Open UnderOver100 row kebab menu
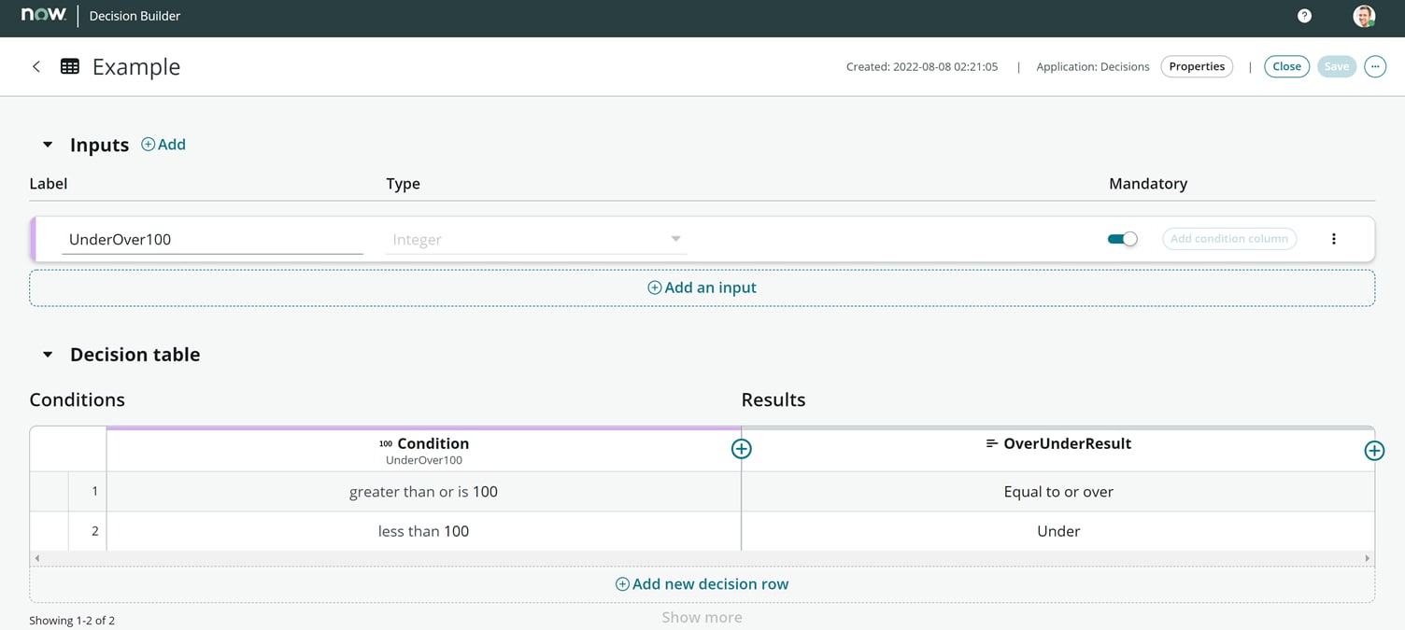1405x630 pixels. point(1333,239)
